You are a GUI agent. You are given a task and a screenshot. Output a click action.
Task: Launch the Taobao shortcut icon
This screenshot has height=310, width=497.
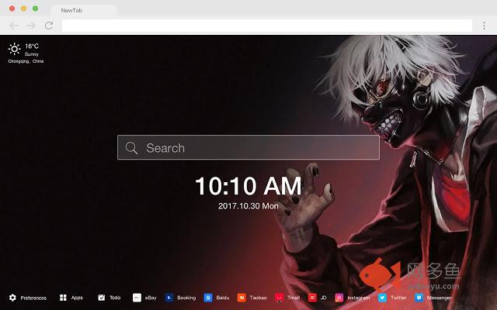(242, 298)
